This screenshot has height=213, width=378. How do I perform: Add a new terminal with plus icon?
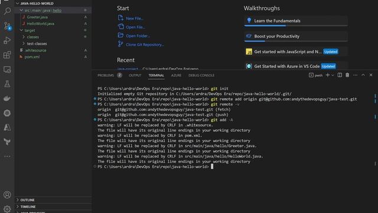click(x=327, y=75)
